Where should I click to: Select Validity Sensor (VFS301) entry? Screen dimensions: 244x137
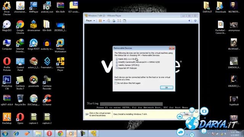(x=128, y=65)
